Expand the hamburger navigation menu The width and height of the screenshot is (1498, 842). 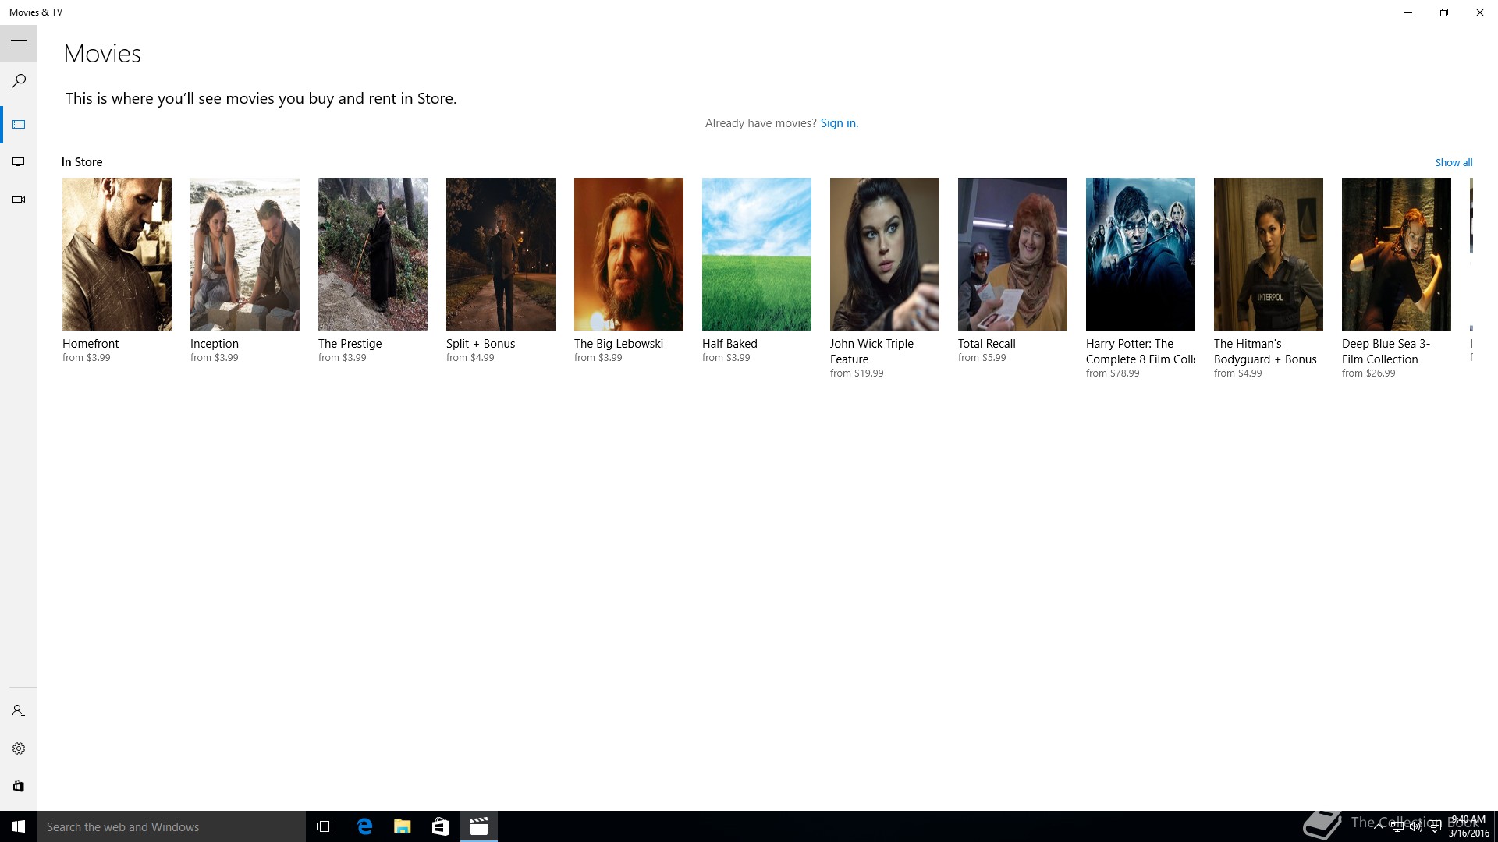[19, 44]
